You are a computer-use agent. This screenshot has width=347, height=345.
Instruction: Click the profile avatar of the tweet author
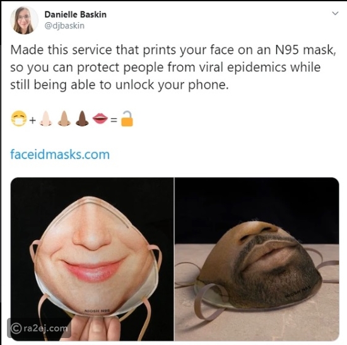coord(24,20)
